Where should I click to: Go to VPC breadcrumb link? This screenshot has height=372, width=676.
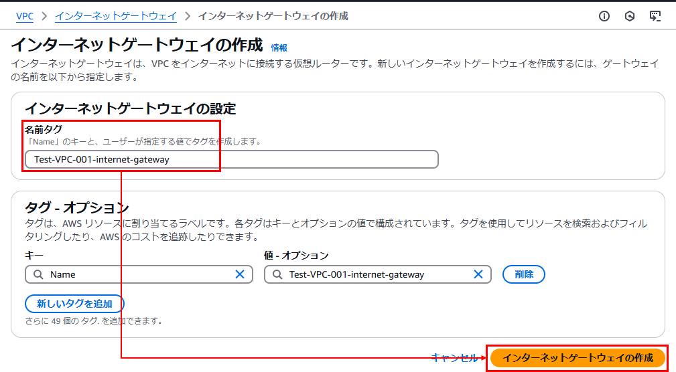[x=25, y=16]
